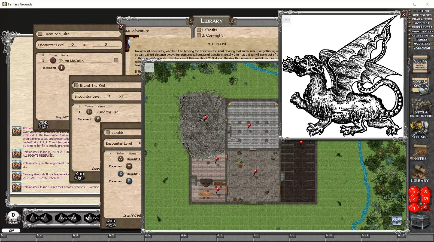Open Modifiers menu item
434x242 pixels.
point(421,44)
